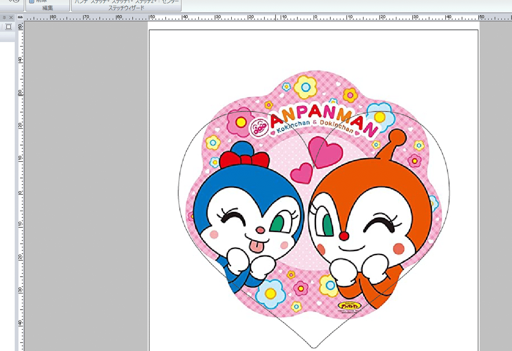The image size is (512, 351).
Task: Click the mm ruler unit button
Action: pyautogui.click(x=20, y=18)
